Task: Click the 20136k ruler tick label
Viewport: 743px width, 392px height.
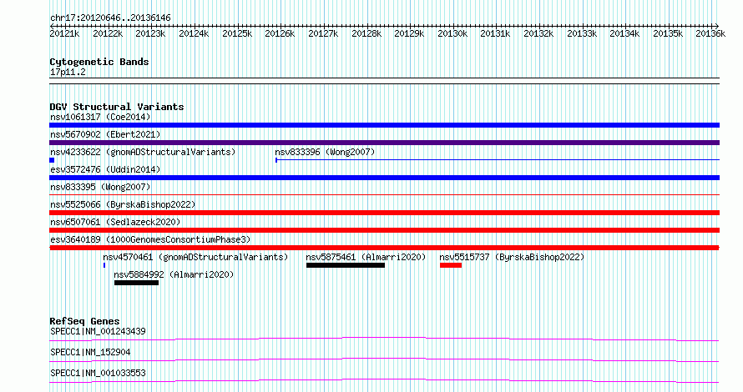Action: pos(710,33)
